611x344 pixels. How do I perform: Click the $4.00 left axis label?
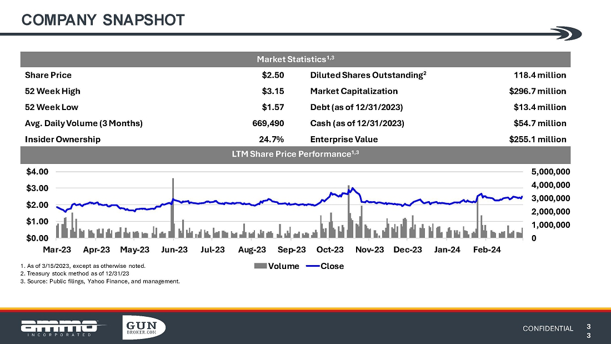point(36,172)
